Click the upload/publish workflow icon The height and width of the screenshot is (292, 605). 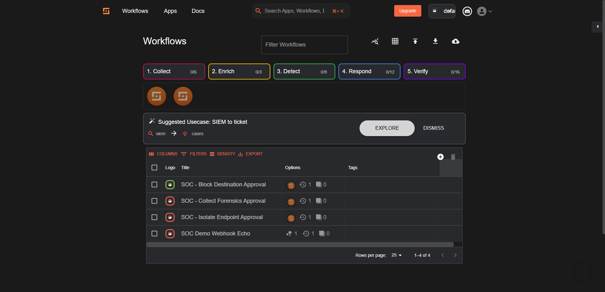(x=415, y=41)
